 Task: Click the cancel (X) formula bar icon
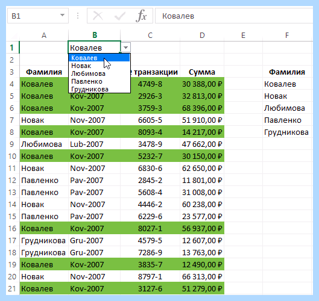(x=98, y=16)
